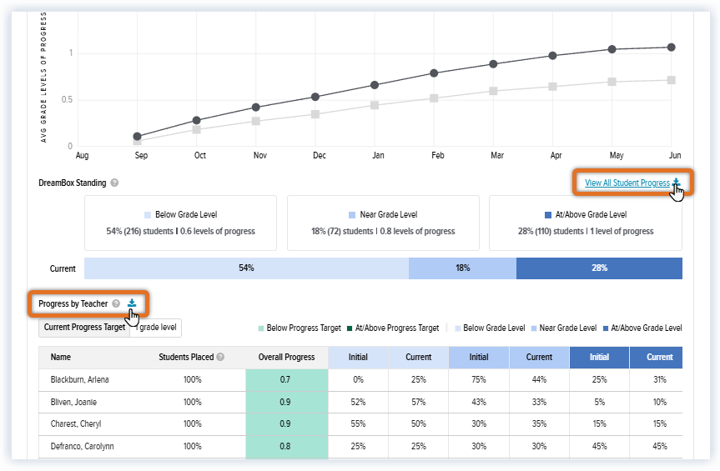The image size is (720, 471).
Task: Click the At/Above Progress Target legend item
Action: click(393, 328)
